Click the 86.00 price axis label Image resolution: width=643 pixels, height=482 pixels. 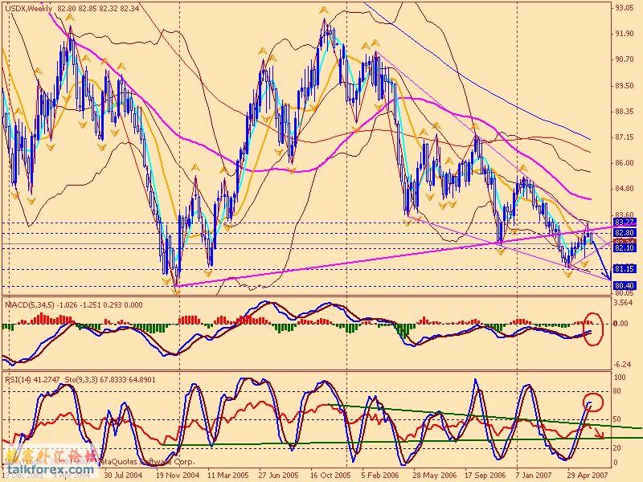point(625,163)
